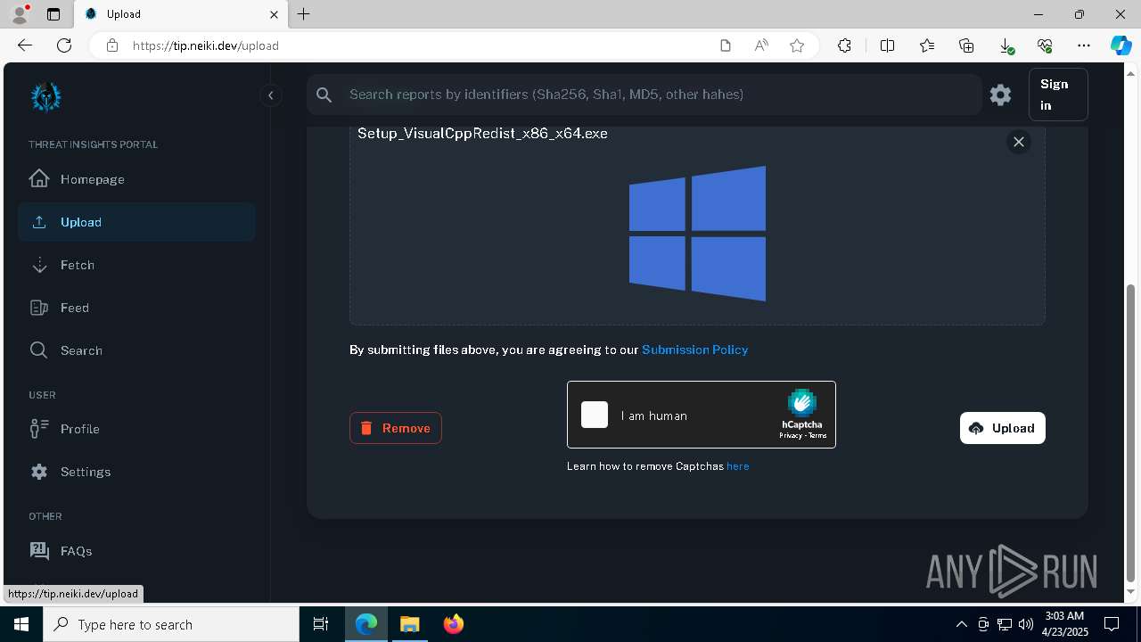Screen dimensions: 1141x642
Task: Open the settings gear icon
Action: click(x=1000, y=95)
